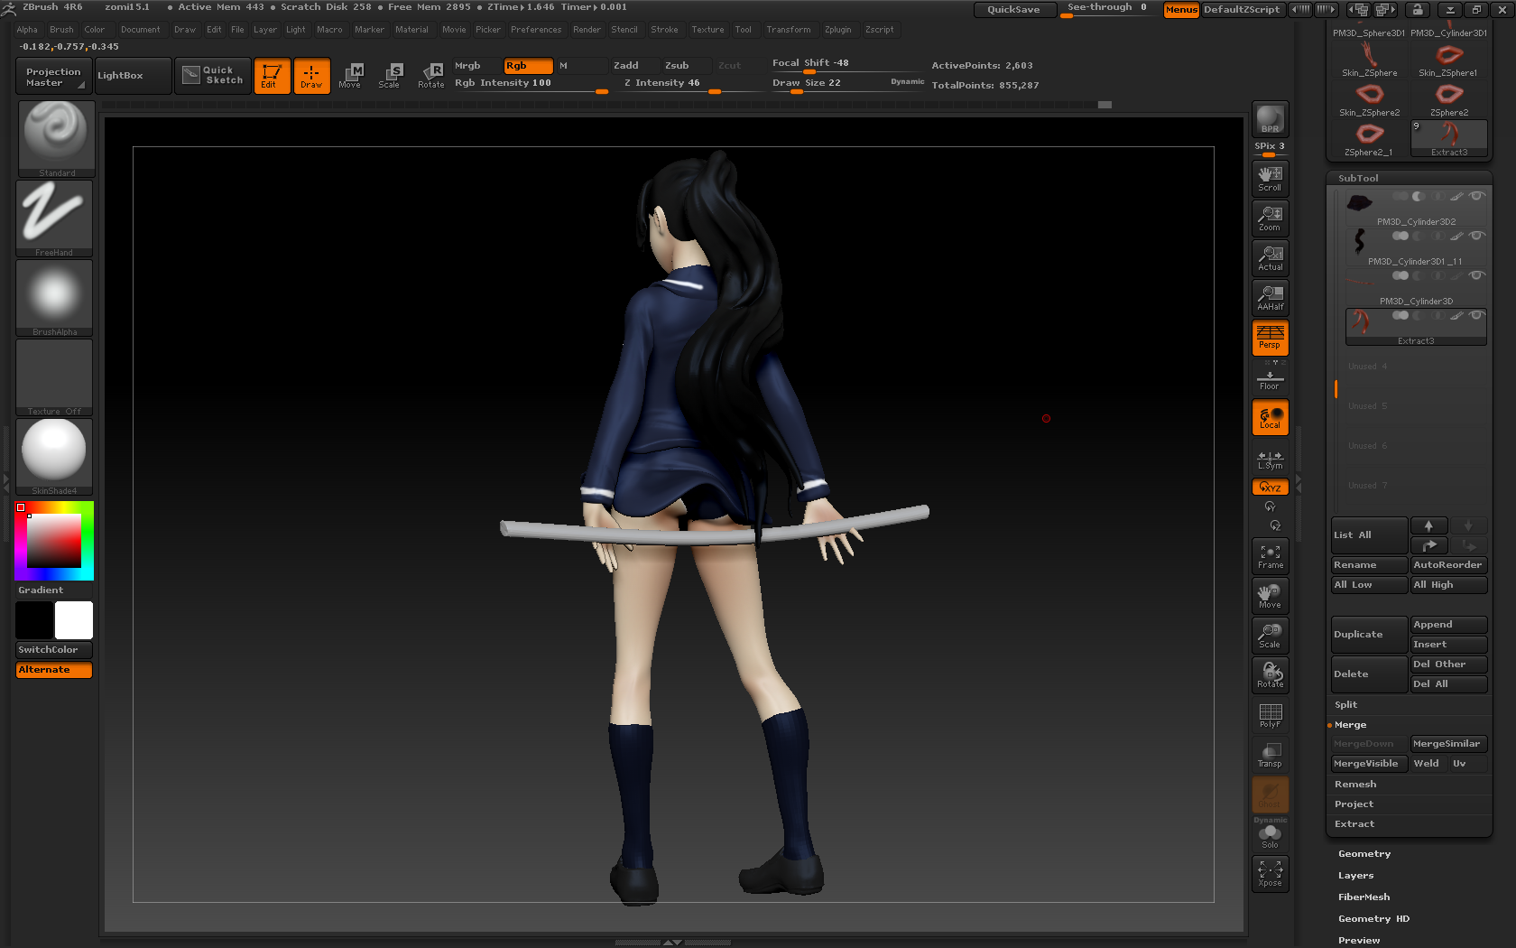This screenshot has height=948, width=1516.
Task: Select the Scroll canvas tool
Action: pos(1270,178)
